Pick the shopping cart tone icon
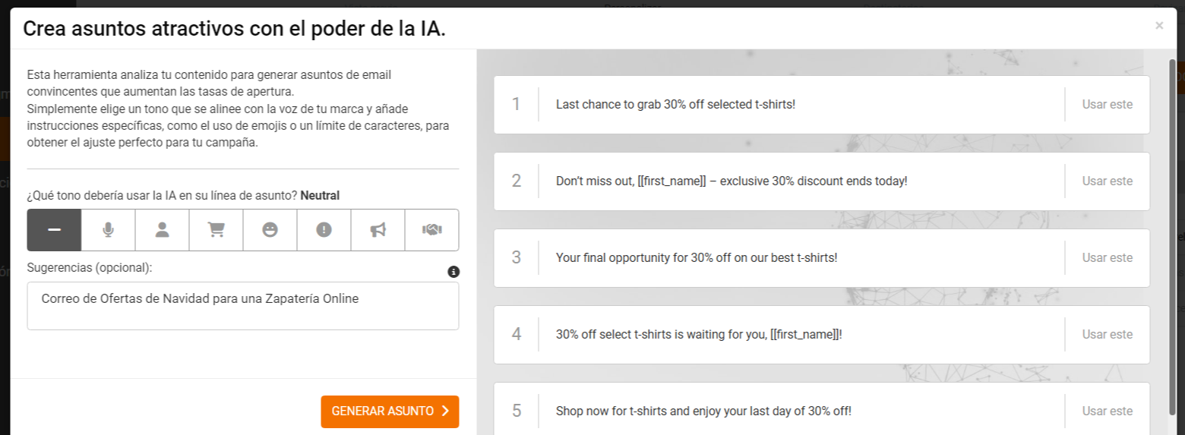This screenshot has height=435, width=1185. click(216, 230)
